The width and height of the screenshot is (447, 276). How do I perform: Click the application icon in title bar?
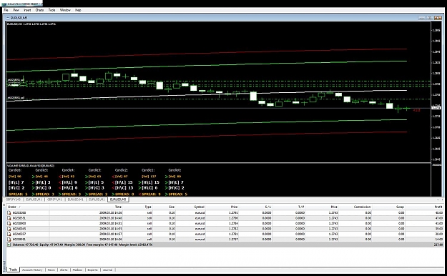pyautogui.click(x=4, y=4)
